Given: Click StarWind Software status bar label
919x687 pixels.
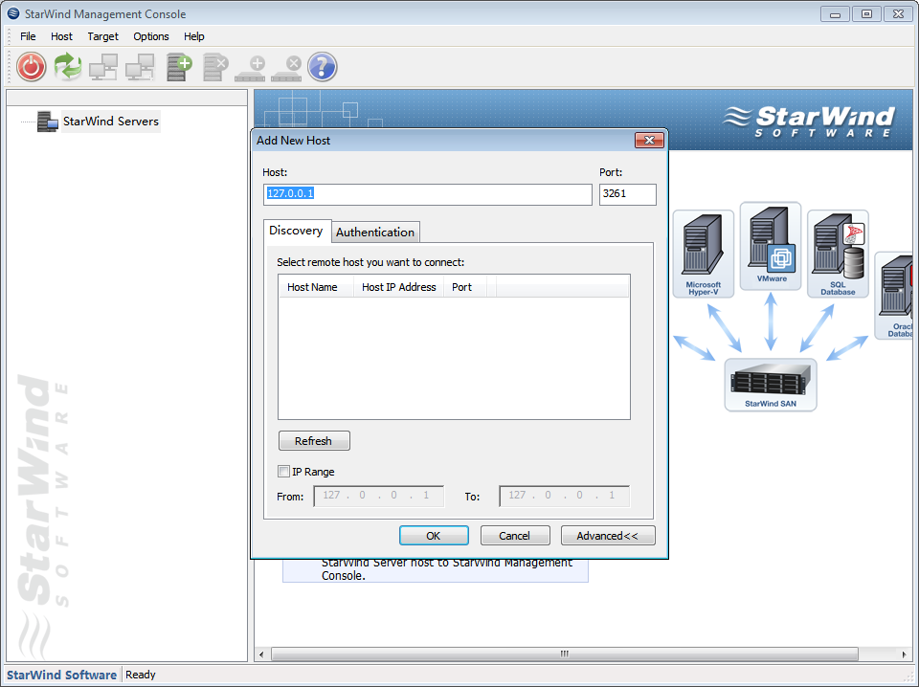Looking at the screenshot, I should [61, 675].
